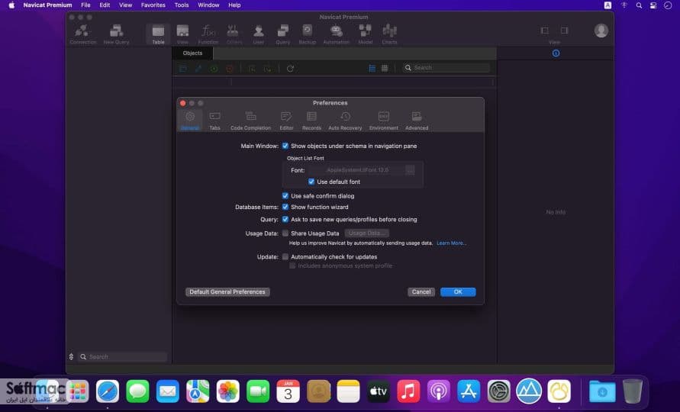This screenshot has width=680, height=412.
Task: Click the Environment preferences icon
Action: (x=383, y=120)
